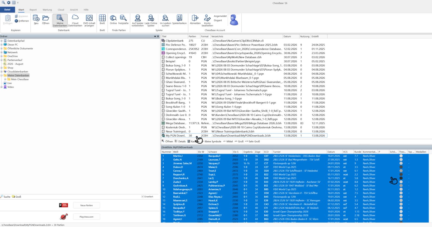The width and height of the screenshot is (432, 227).
Task: Open Cloud Datenbanken from the ribbon
Action: [x=75, y=21]
